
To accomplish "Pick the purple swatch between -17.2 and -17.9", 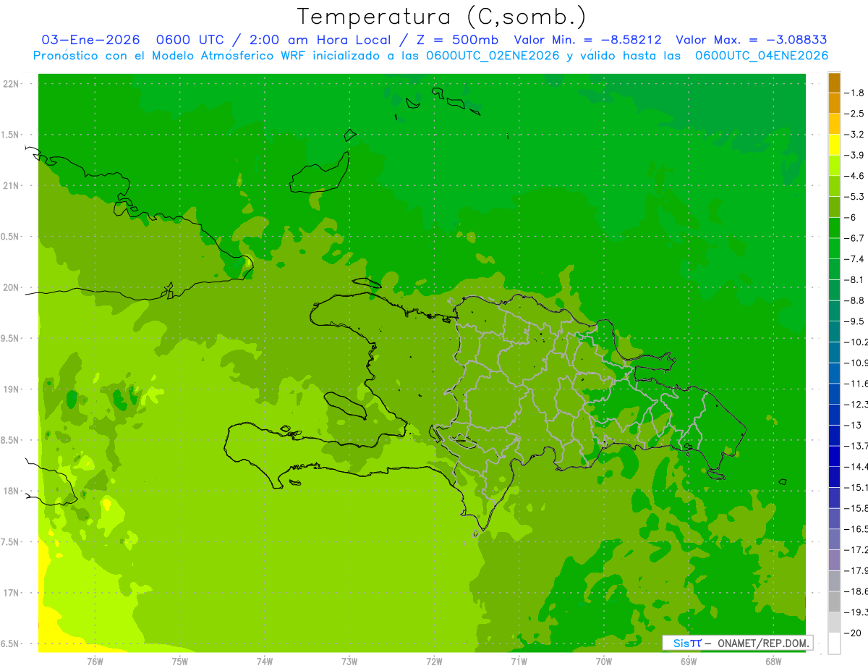I will (x=834, y=560).
